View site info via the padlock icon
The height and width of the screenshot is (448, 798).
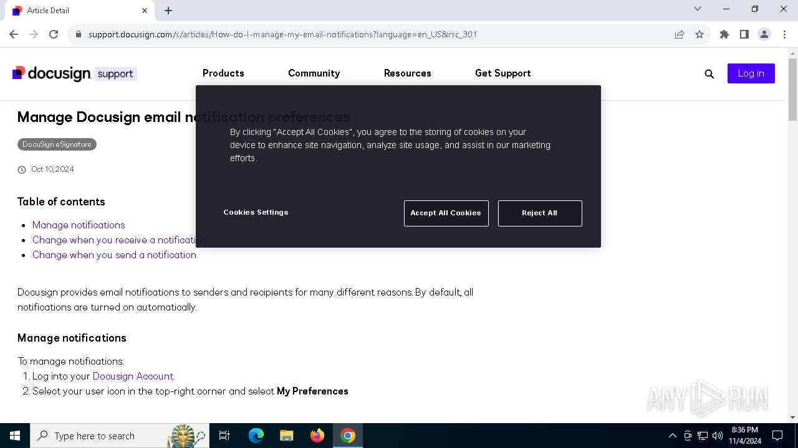tap(78, 34)
